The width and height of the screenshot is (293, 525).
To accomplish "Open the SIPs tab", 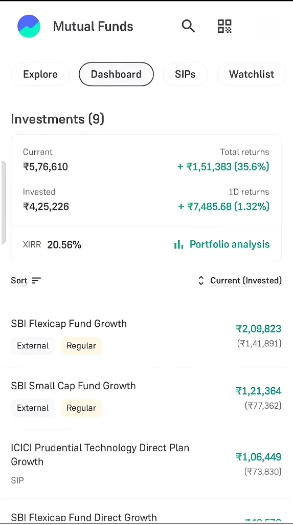I will pos(185,74).
